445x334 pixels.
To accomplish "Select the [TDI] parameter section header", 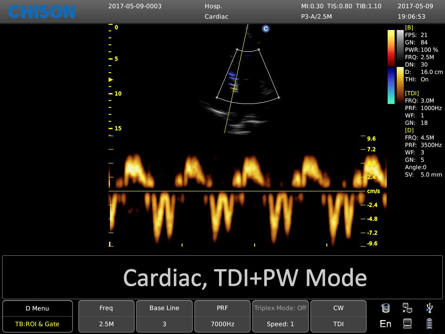I will (412, 93).
